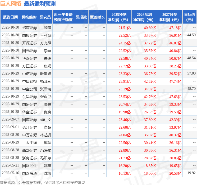Select 国联民生 institution cell

tap(30, 166)
